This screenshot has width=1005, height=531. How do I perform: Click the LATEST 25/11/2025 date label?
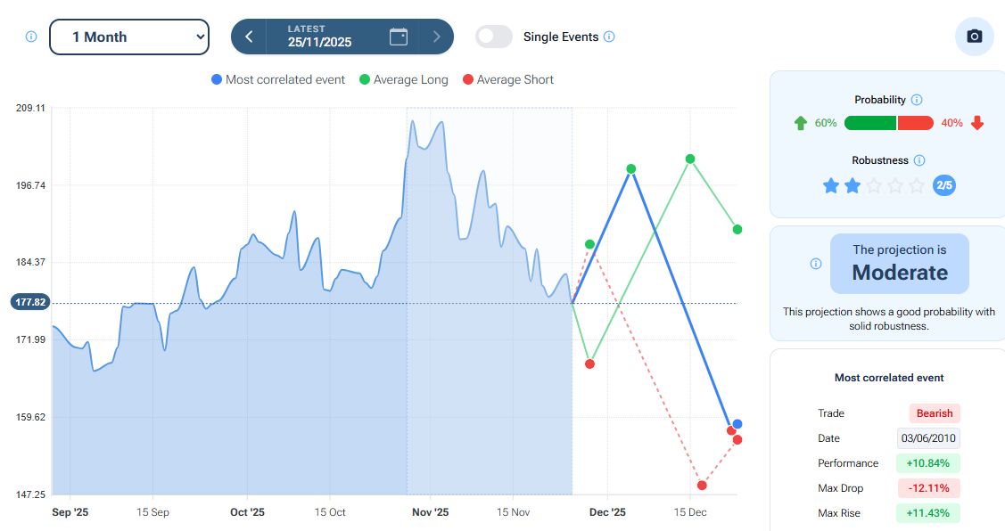[319, 37]
